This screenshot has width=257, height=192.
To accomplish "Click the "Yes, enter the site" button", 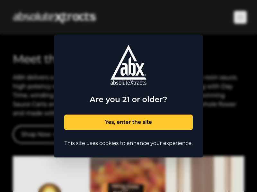I will coord(128,122).
